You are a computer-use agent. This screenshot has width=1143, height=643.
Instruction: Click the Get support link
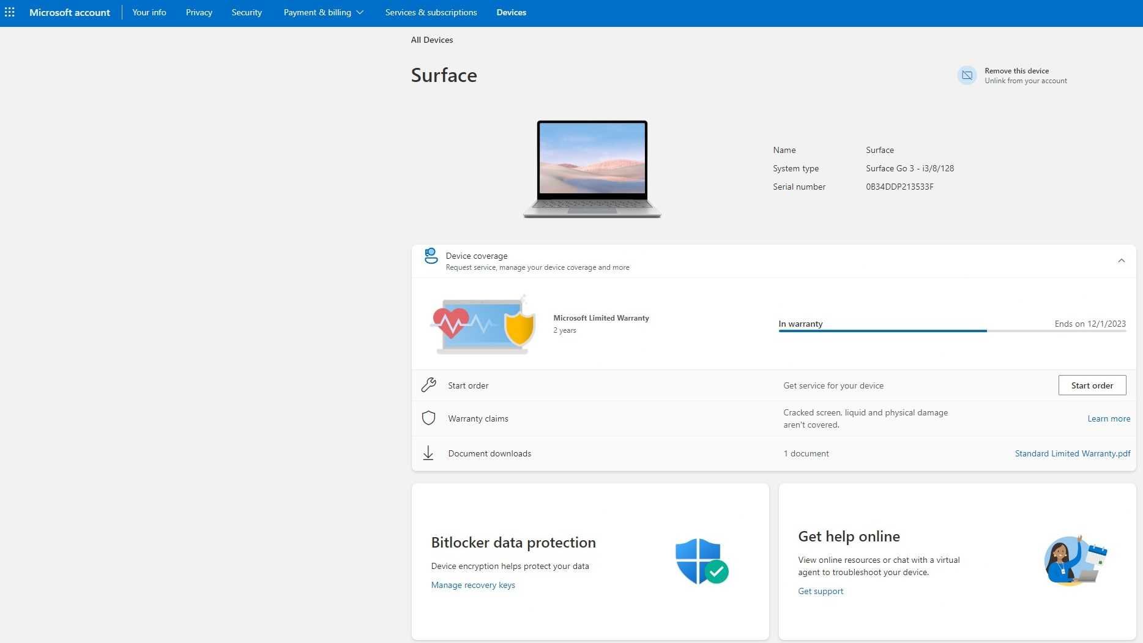pos(821,591)
